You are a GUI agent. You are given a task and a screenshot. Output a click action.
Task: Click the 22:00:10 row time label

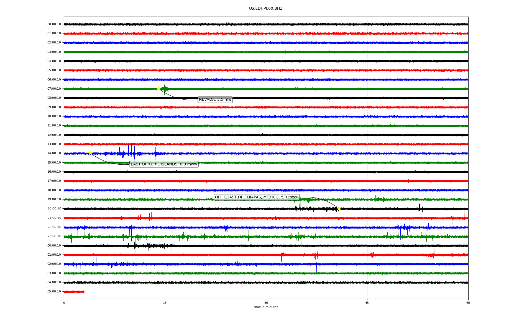tap(54, 227)
